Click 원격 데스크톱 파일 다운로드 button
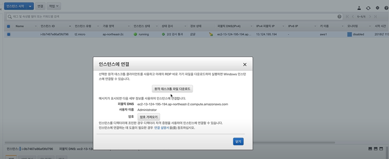Image resolution: width=389 pixels, height=159 pixels. click(x=173, y=89)
